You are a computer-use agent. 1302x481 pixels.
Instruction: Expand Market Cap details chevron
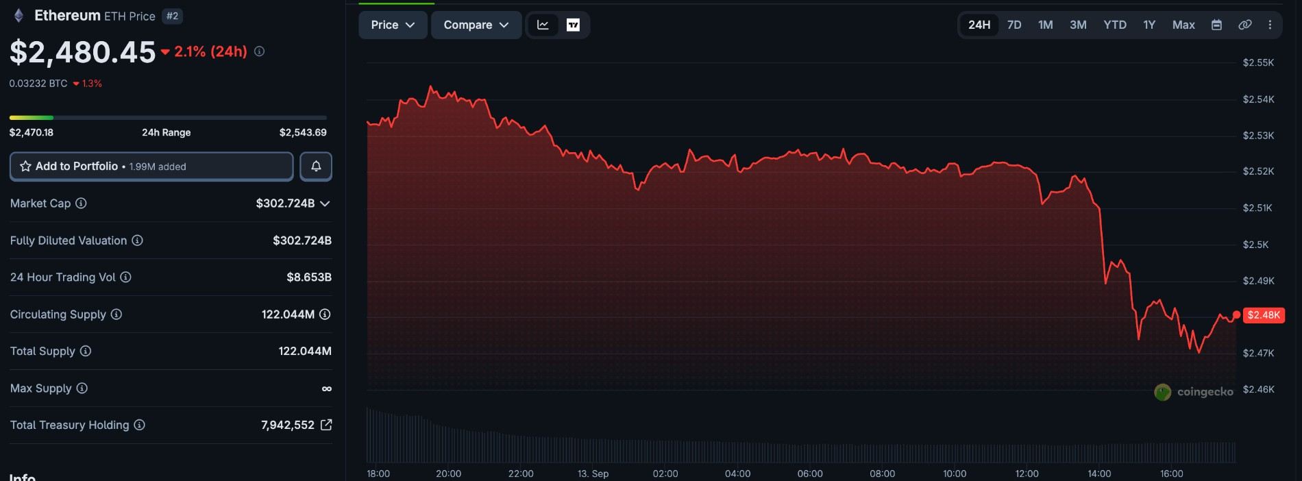325,203
